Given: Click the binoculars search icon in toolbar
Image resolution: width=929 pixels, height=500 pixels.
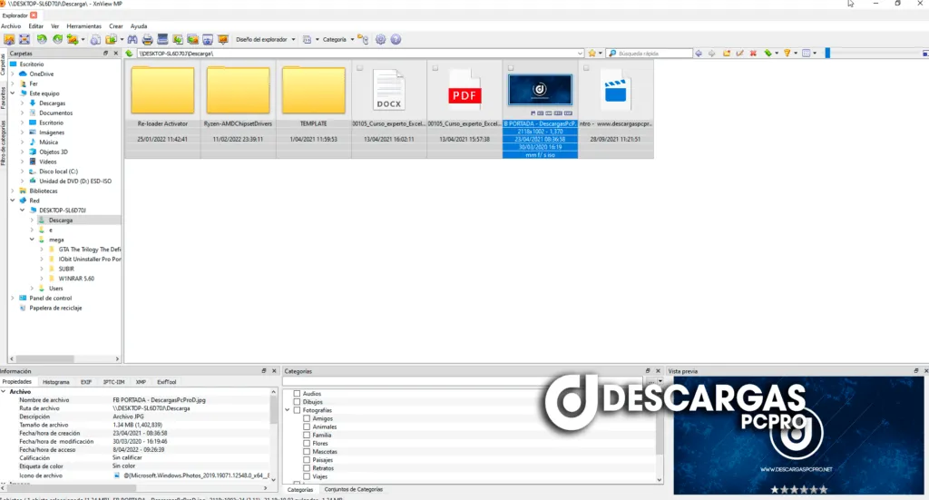Looking at the screenshot, I should coord(132,40).
